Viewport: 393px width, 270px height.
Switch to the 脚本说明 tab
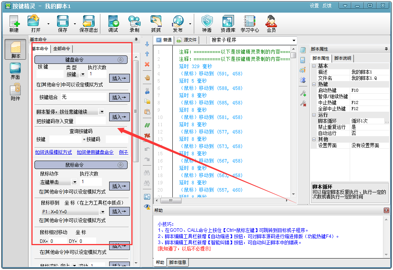pos(342,58)
